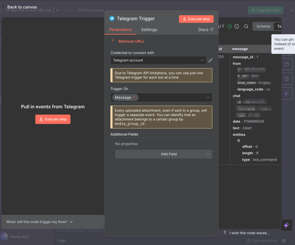This screenshot has height=245, width=295.
Task: Click the green success checkmark icon
Action: click(230, 26)
